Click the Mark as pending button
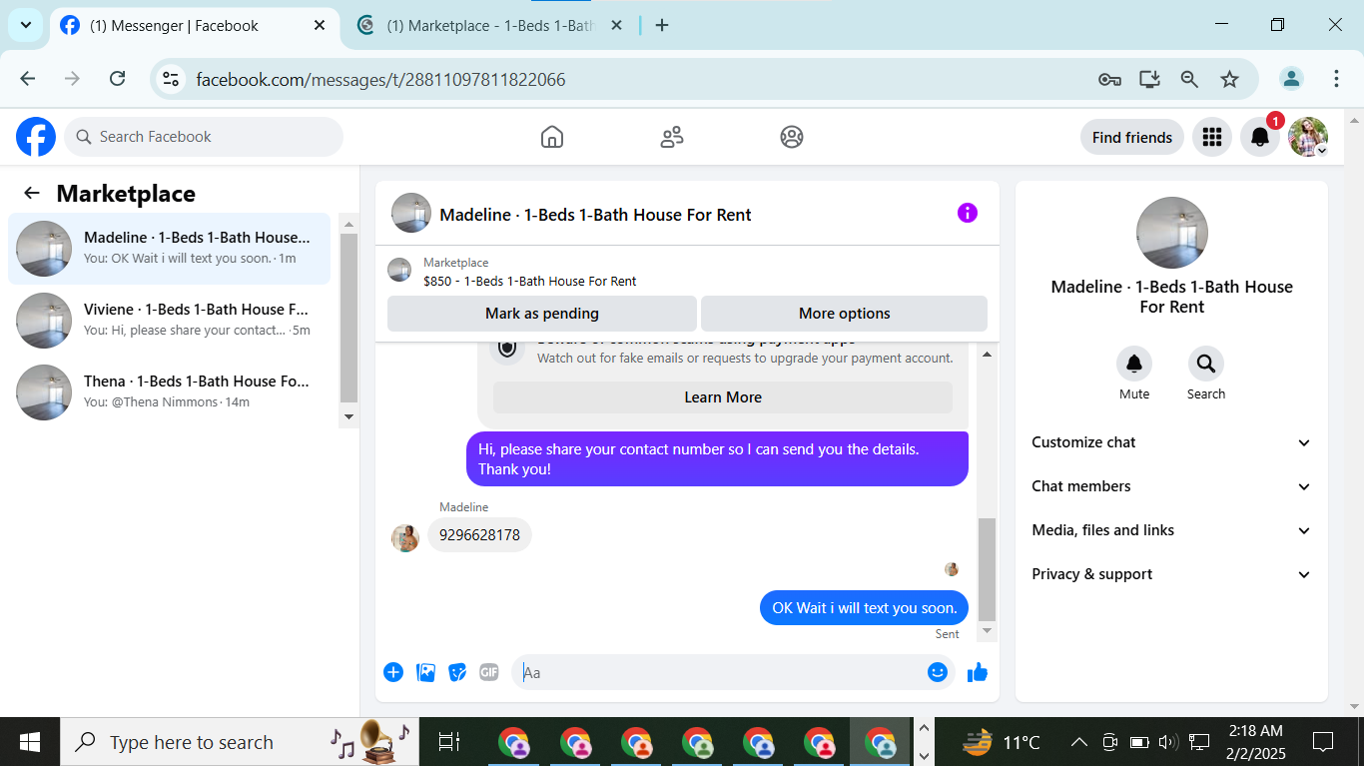The width and height of the screenshot is (1364, 766). pos(542,314)
